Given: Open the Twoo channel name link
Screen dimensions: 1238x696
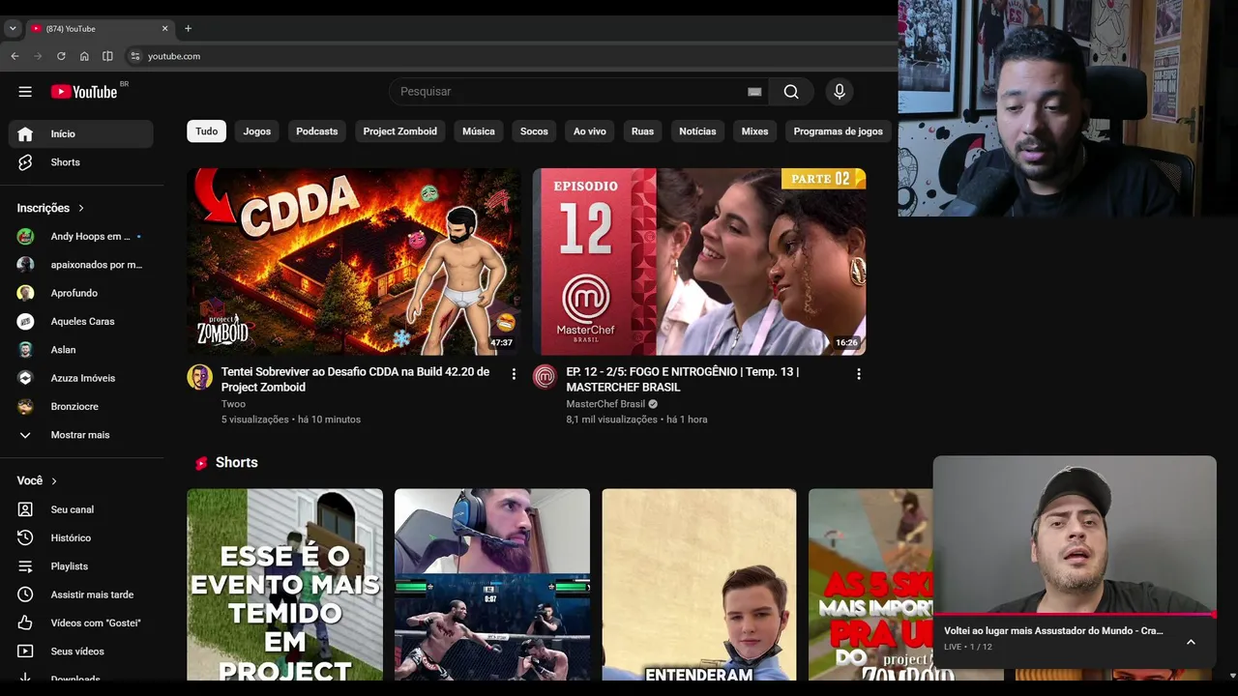Looking at the screenshot, I should tap(233, 404).
